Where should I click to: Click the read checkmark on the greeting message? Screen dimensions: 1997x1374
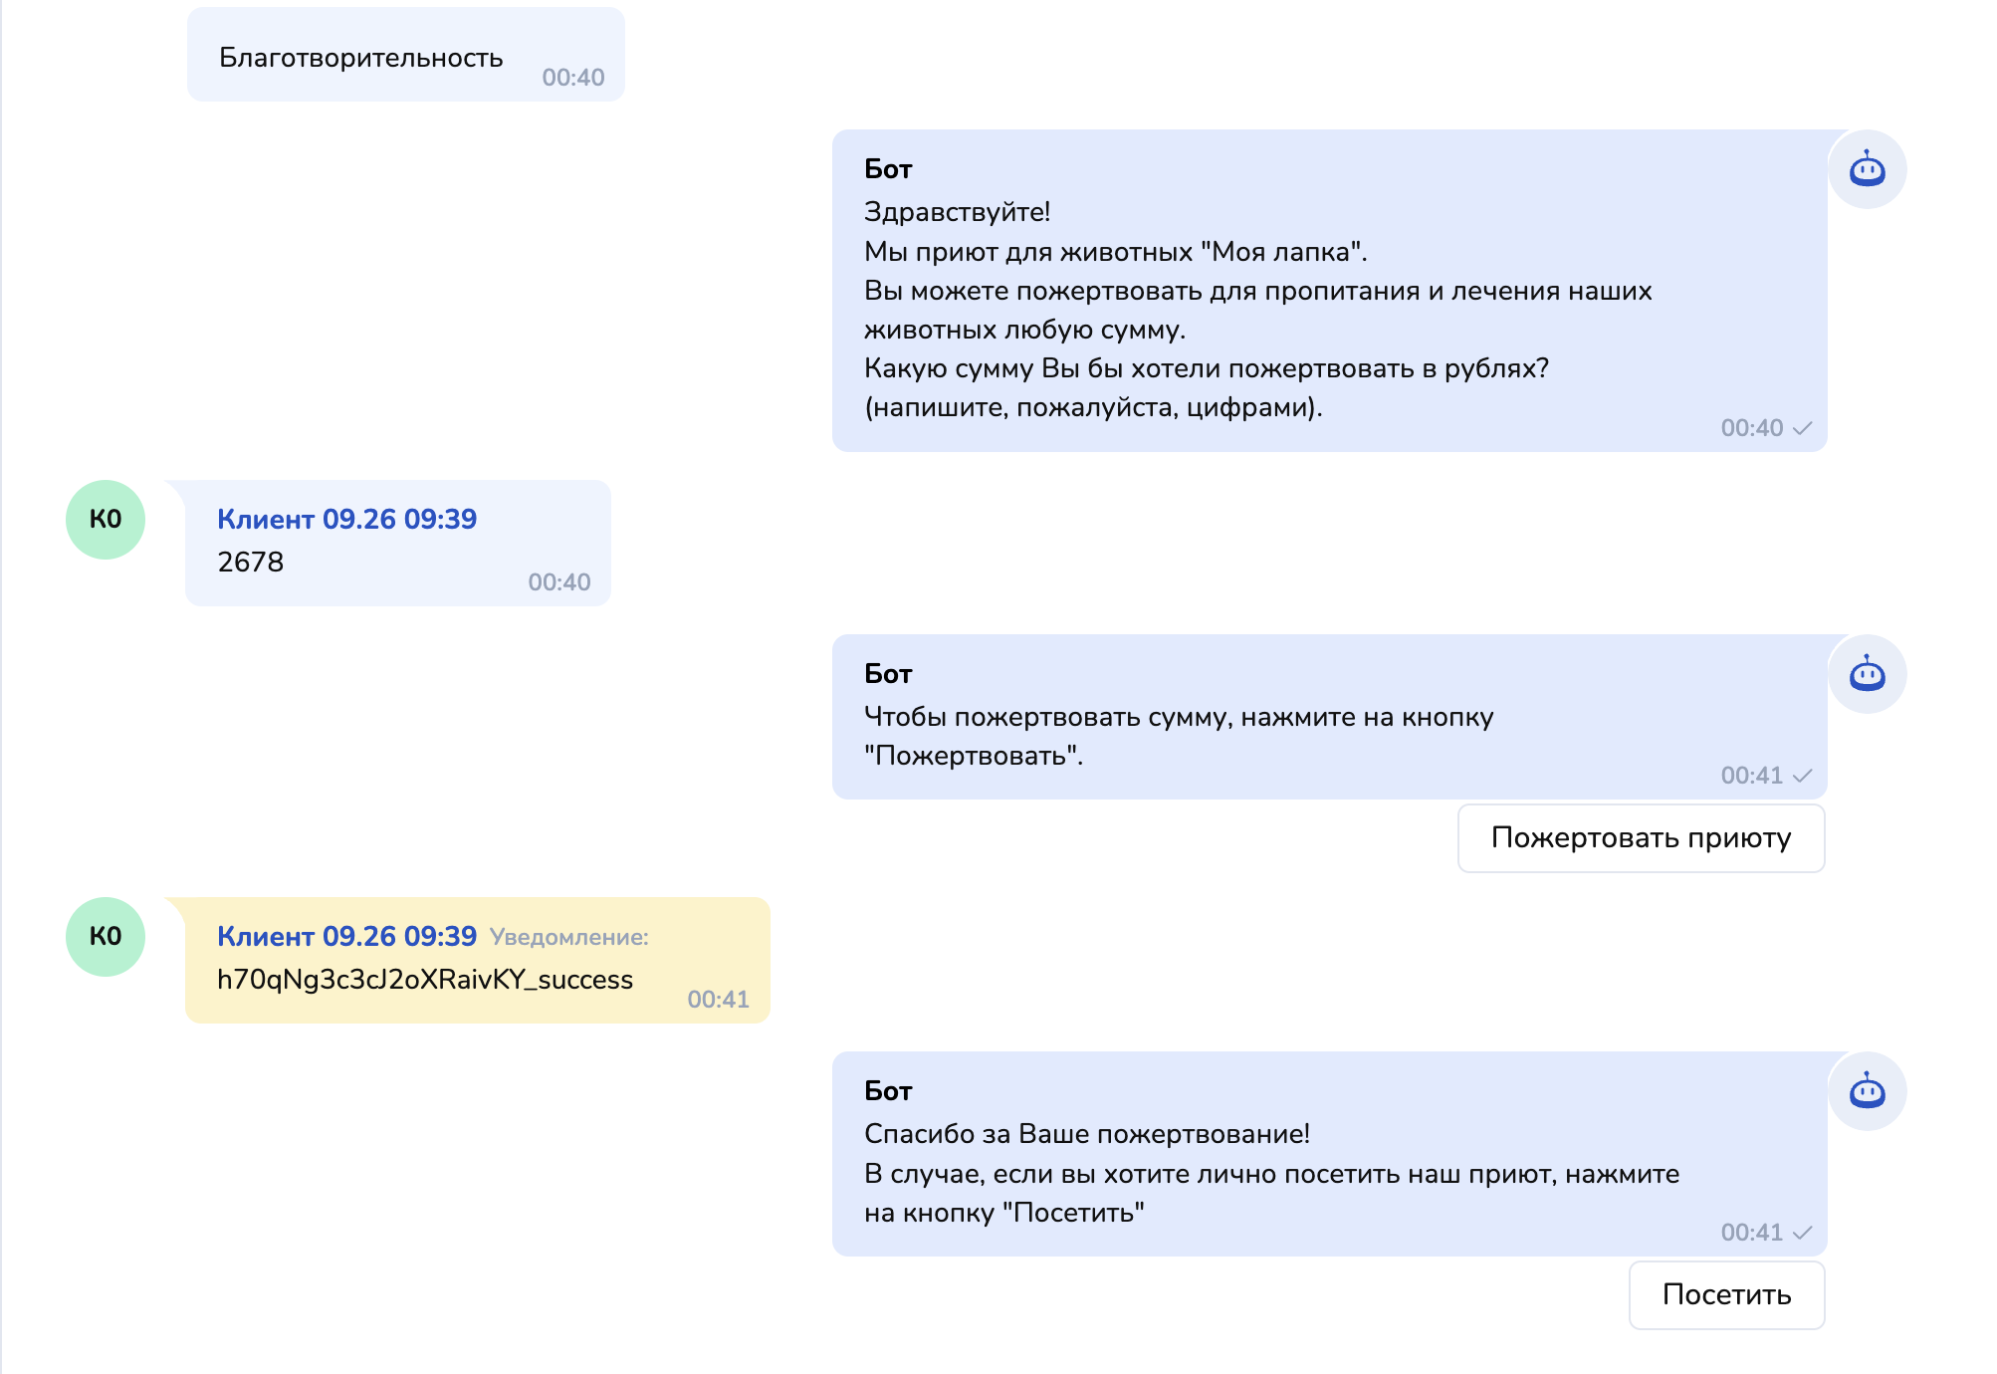[1802, 428]
